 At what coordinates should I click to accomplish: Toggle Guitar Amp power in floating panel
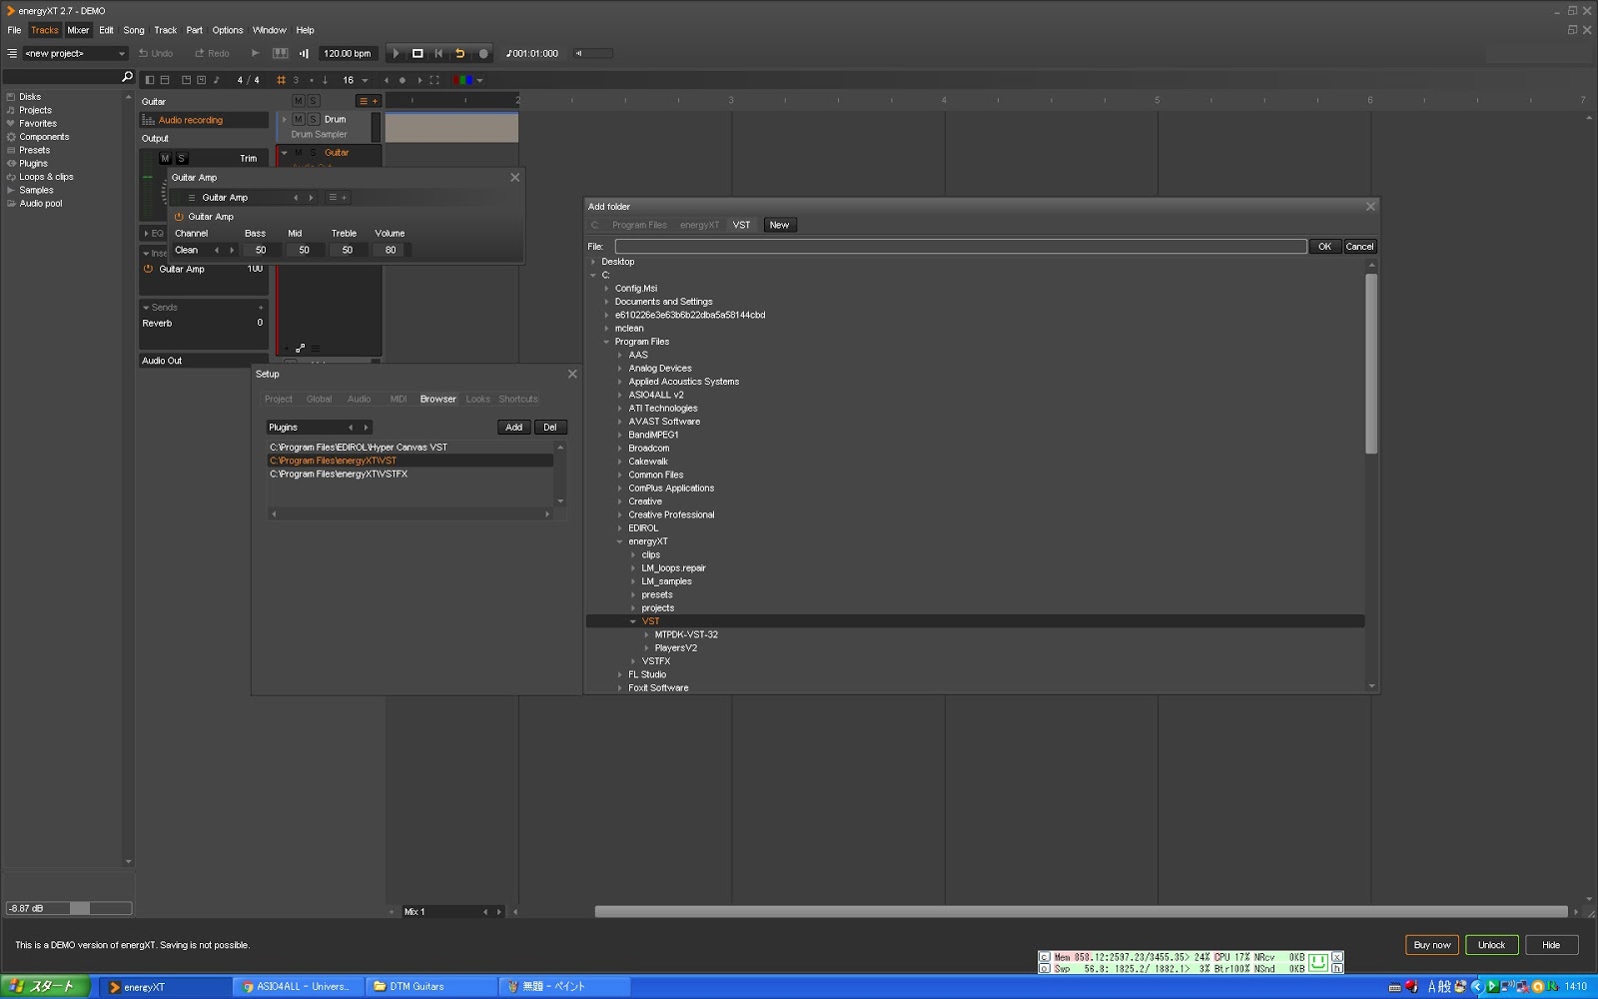click(x=180, y=217)
